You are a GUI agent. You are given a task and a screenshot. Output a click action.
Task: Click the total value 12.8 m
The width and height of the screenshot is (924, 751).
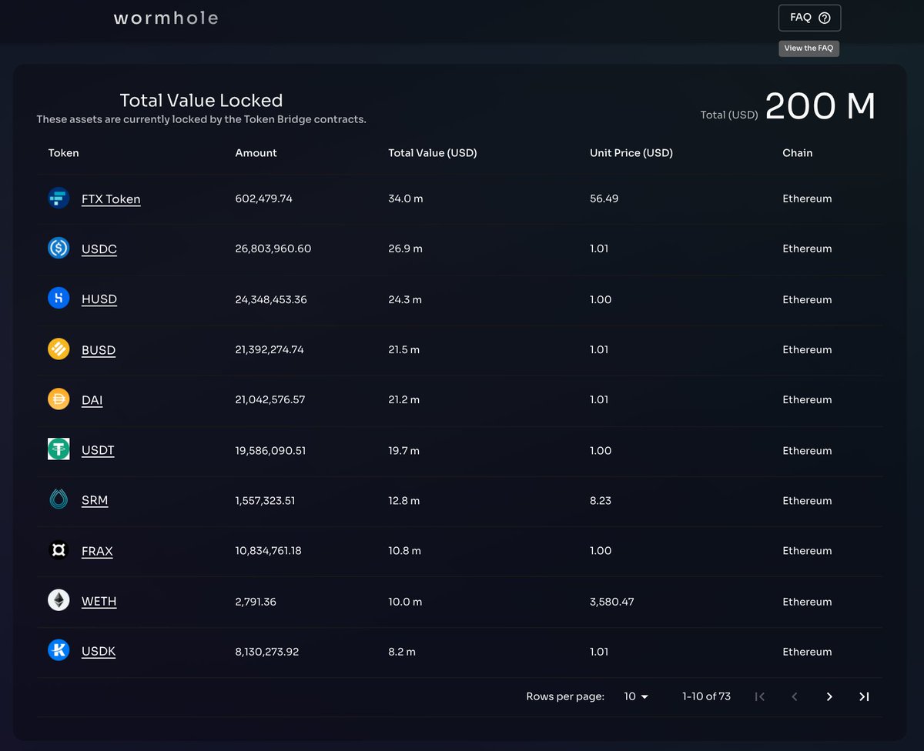coord(404,500)
